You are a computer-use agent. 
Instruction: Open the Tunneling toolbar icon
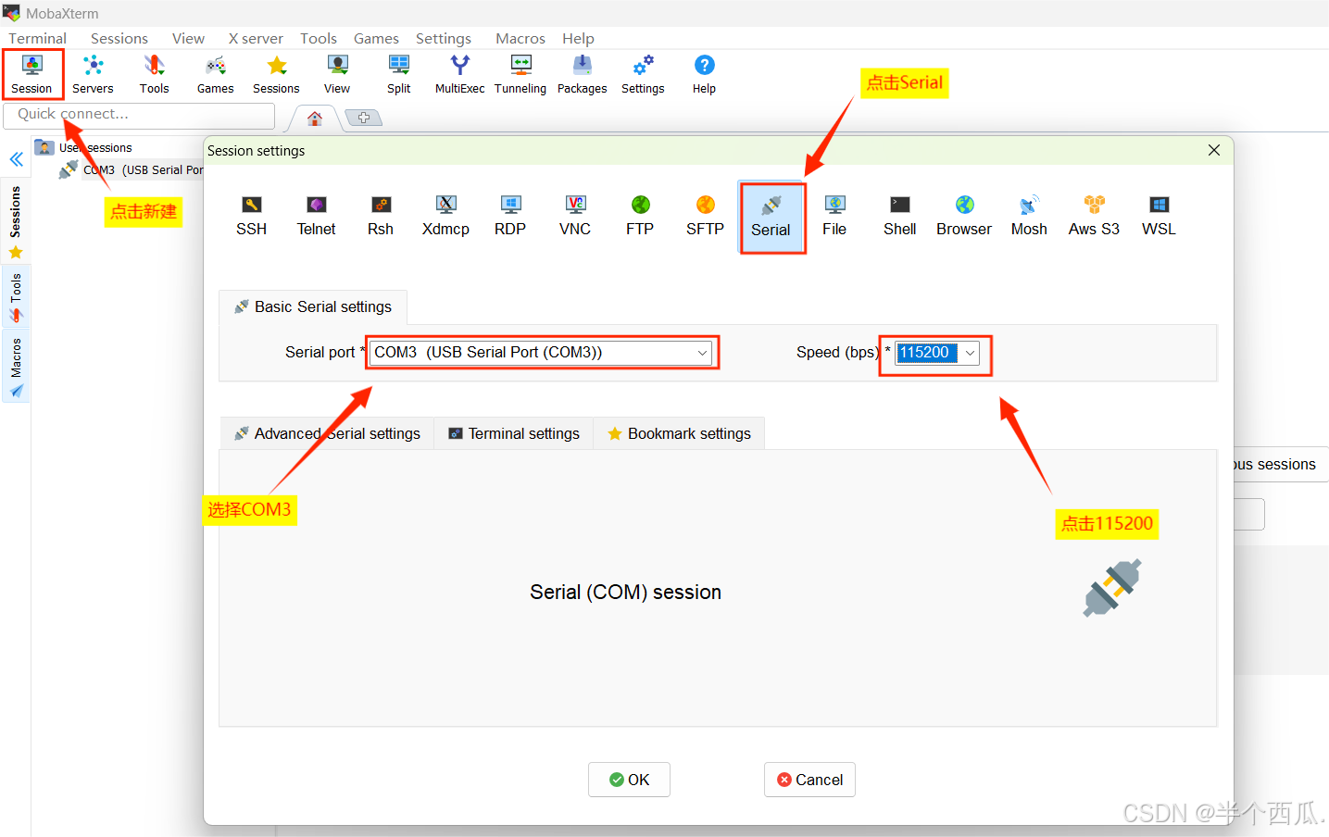(x=520, y=74)
